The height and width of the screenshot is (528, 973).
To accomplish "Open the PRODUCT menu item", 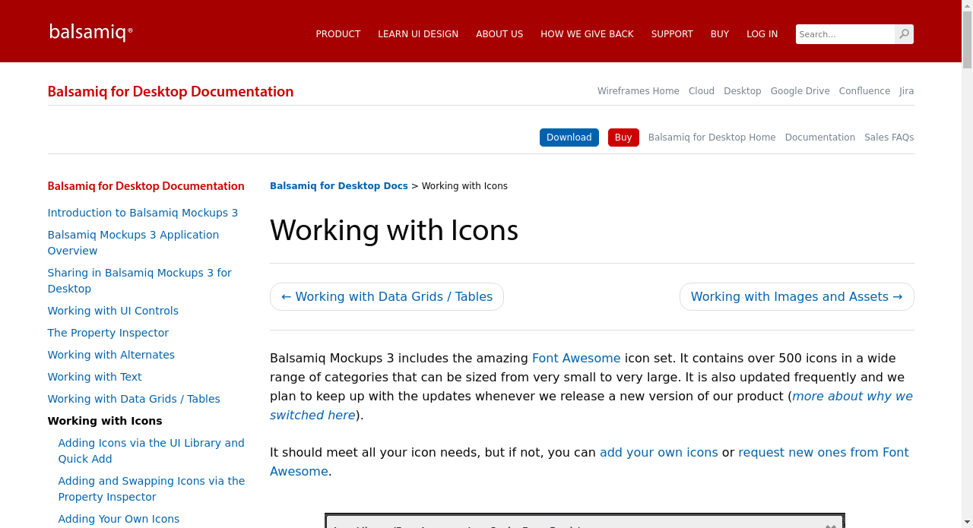I will [x=338, y=33].
